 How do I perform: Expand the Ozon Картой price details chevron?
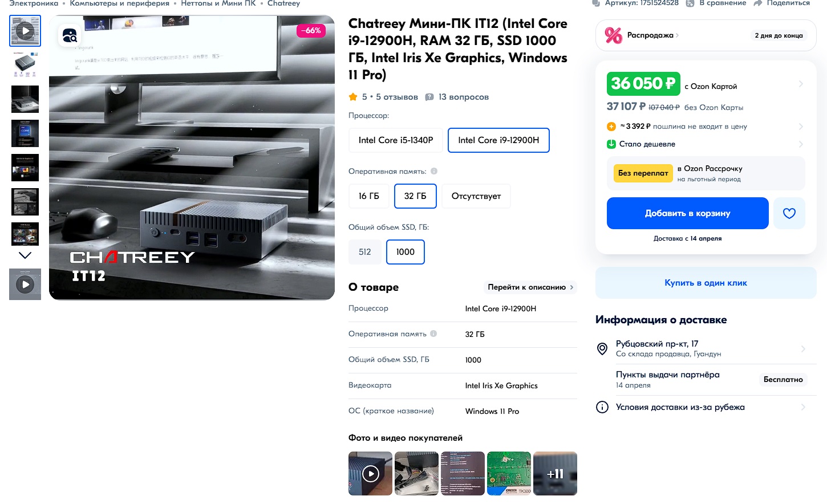coord(801,84)
